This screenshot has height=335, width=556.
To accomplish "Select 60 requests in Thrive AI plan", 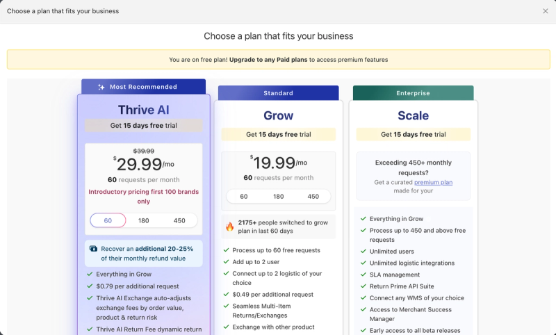I will click(108, 220).
